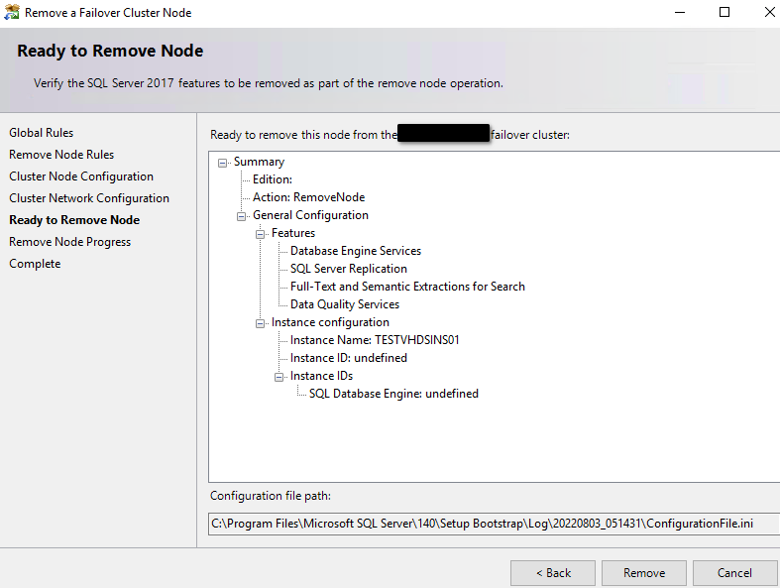The height and width of the screenshot is (588, 780).
Task: Click the General Configuration label
Action: 310,215
